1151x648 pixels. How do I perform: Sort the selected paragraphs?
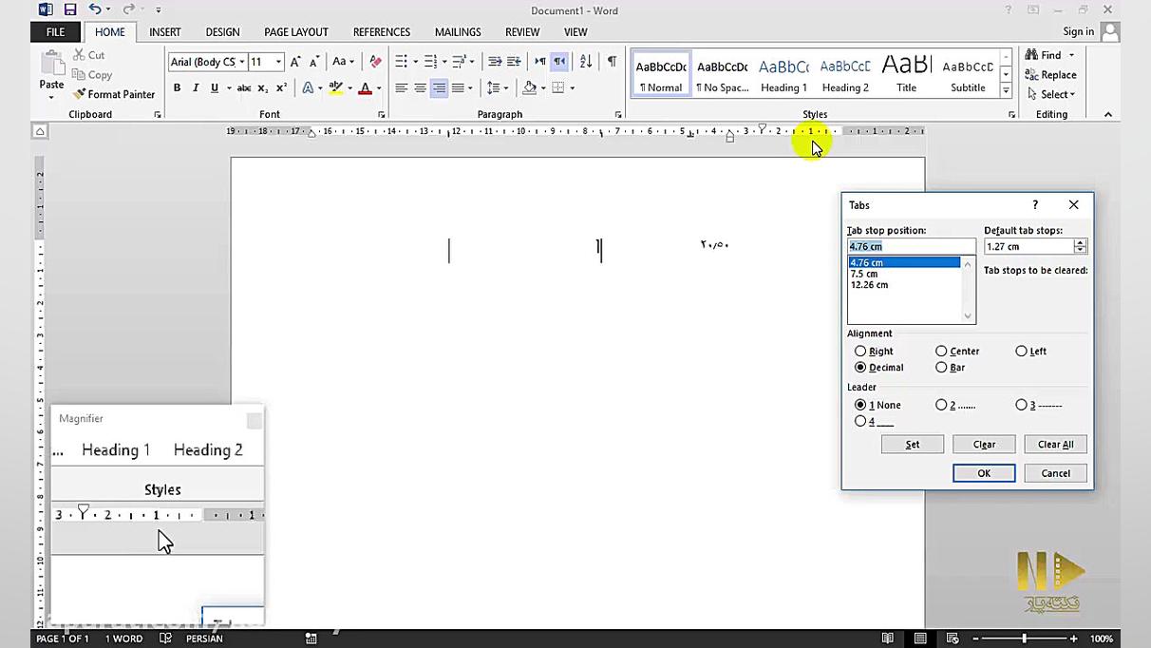586,62
